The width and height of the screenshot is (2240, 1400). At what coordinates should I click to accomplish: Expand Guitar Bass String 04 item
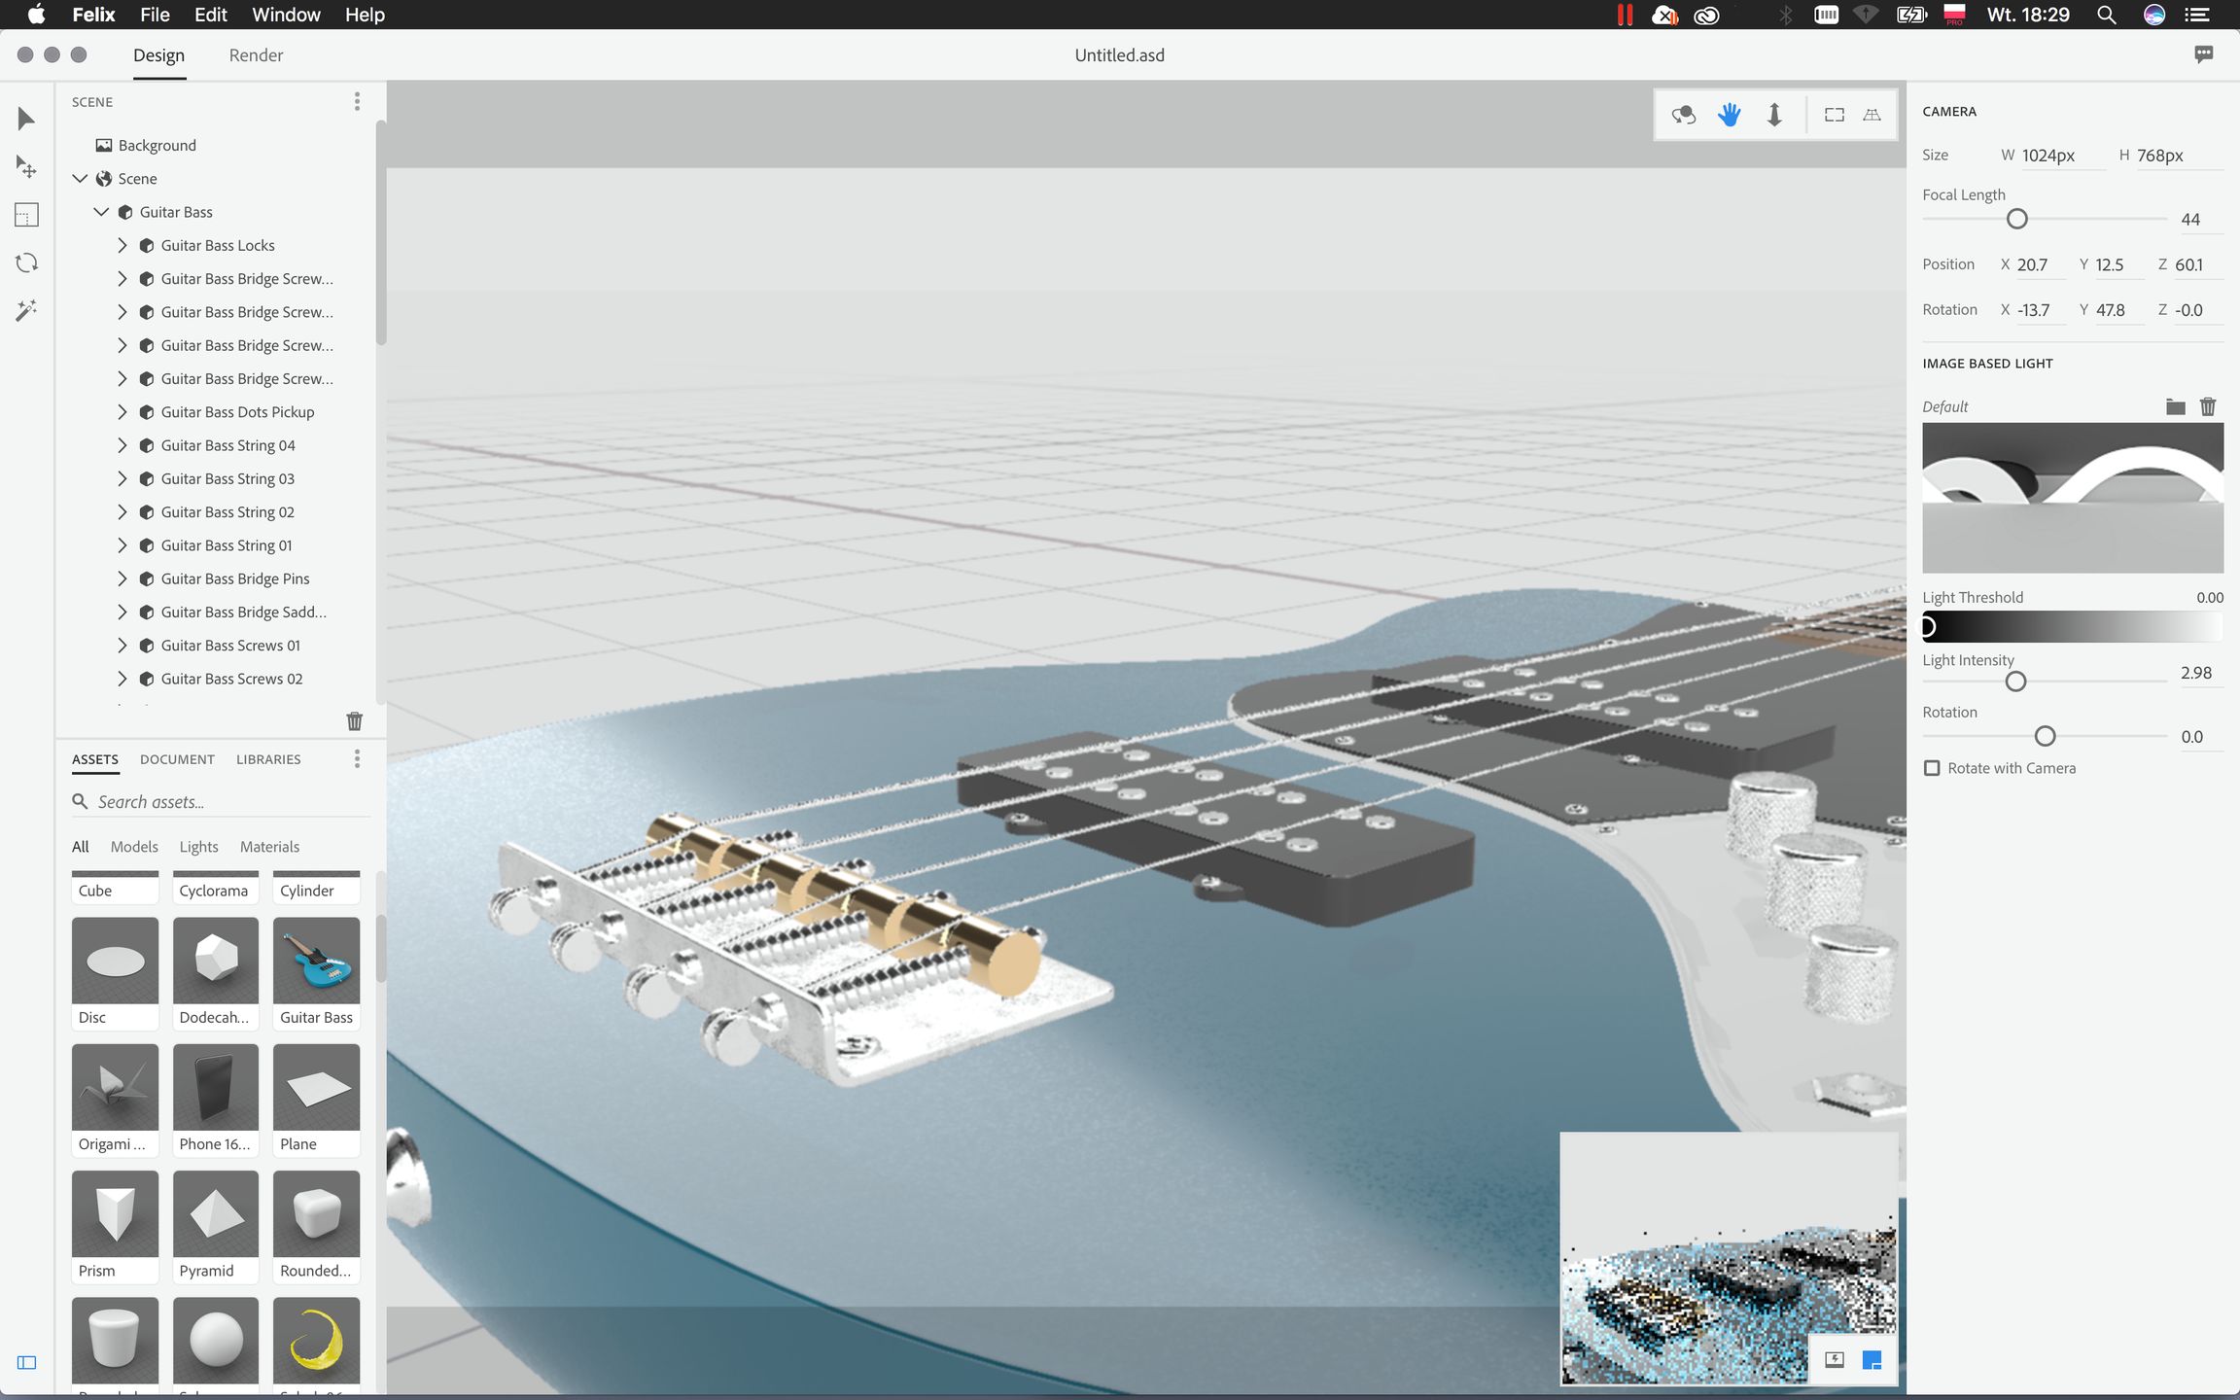click(x=122, y=445)
